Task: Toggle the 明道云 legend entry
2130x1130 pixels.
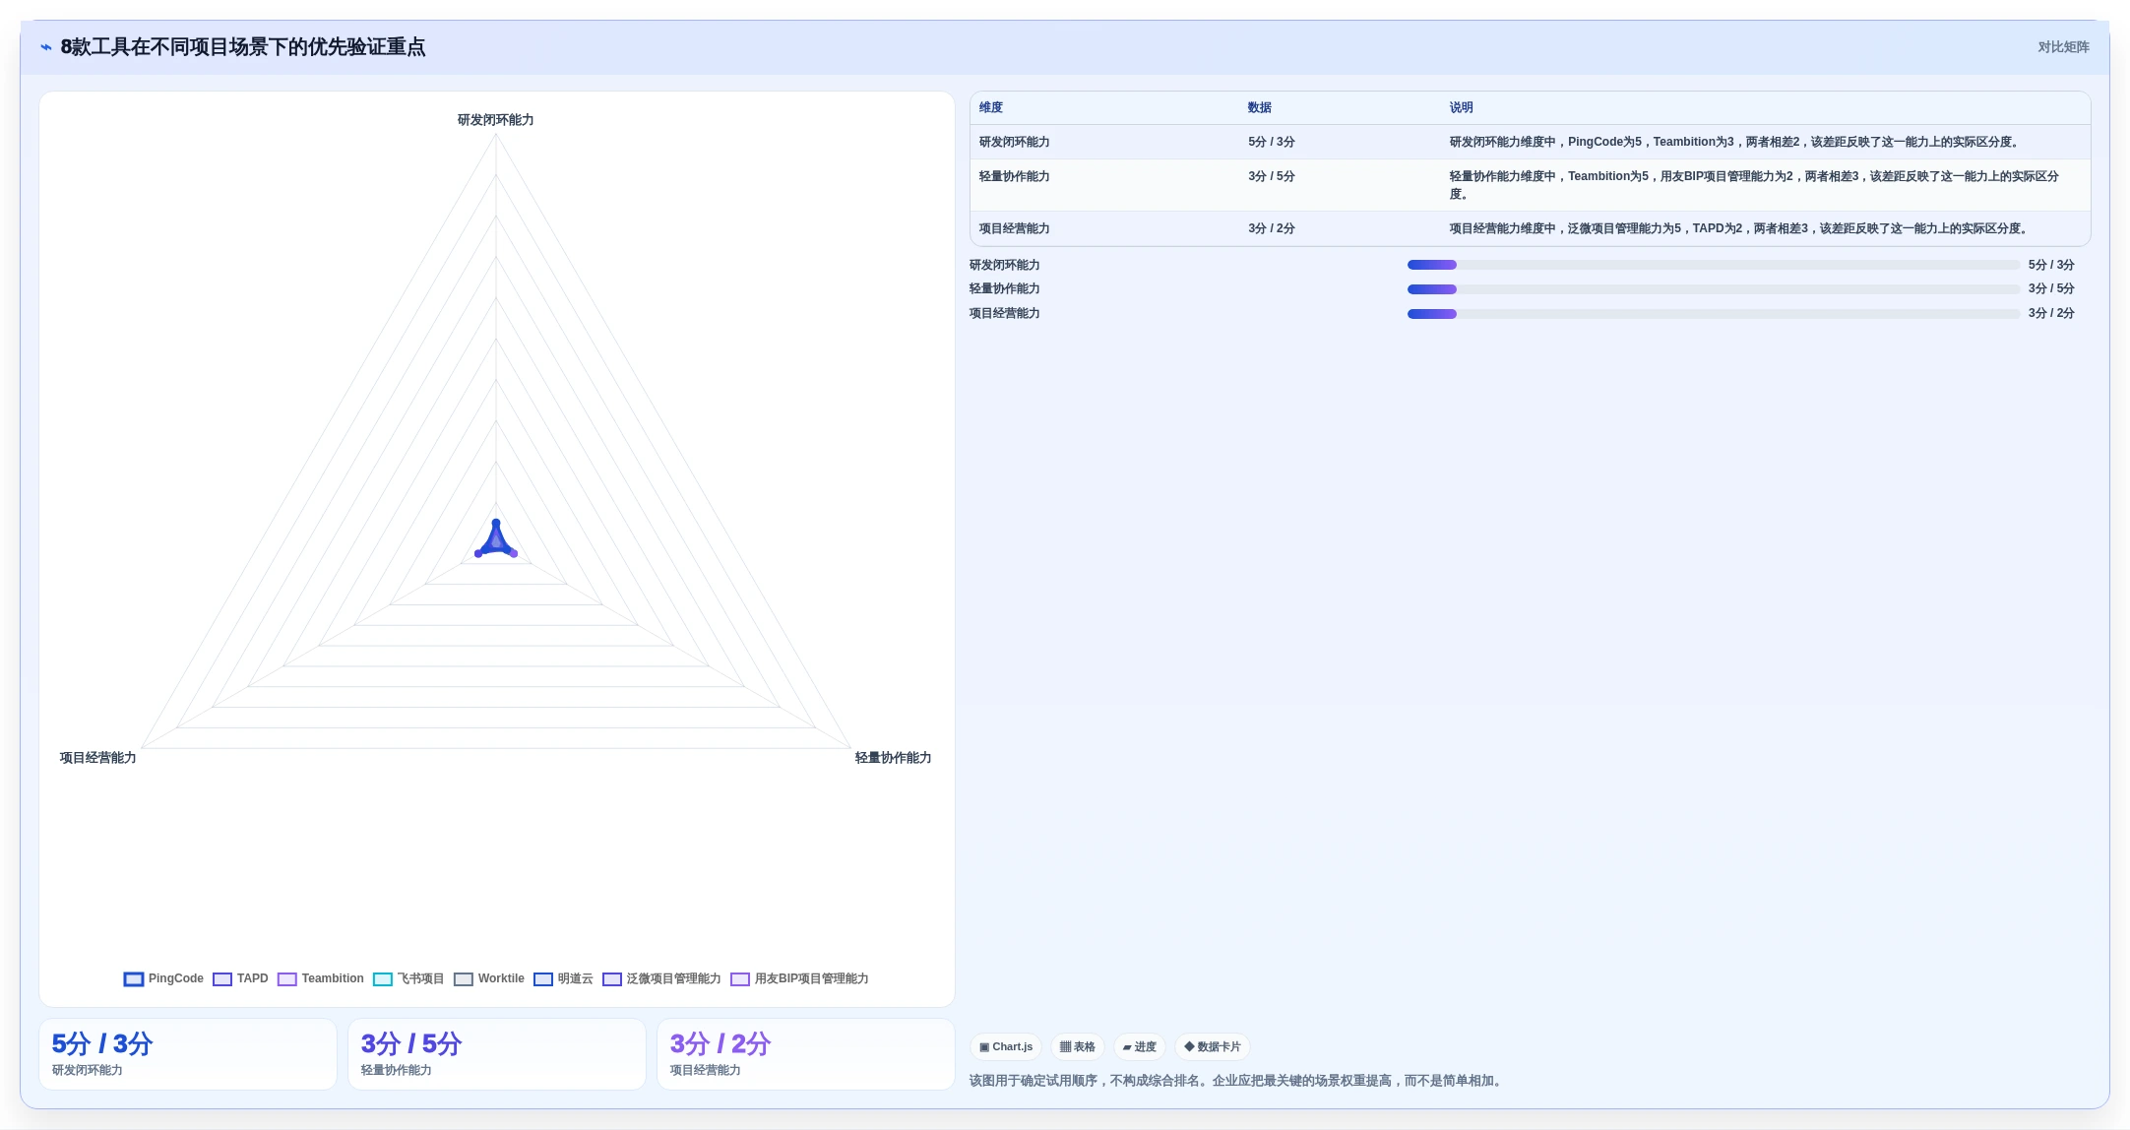Action: (x=563, y=978)
